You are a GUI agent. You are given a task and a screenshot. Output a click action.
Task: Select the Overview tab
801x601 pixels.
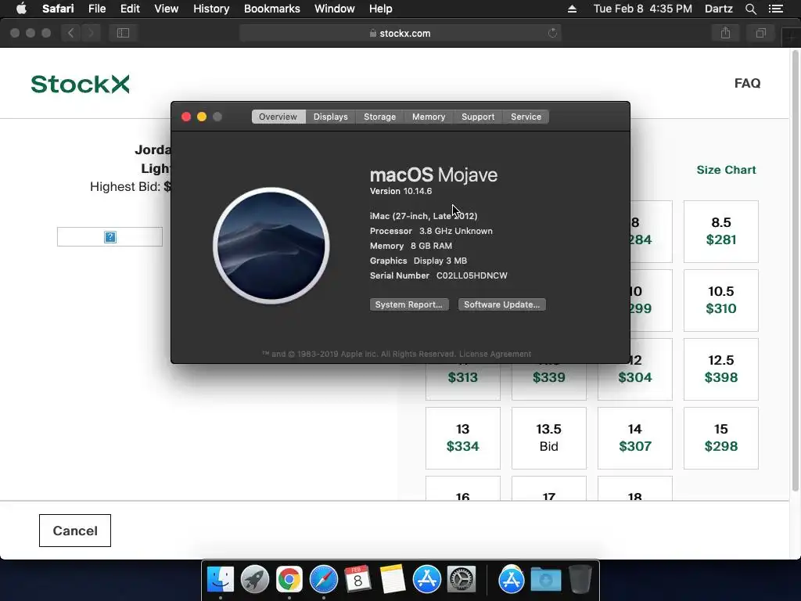[x=278, y=117]
